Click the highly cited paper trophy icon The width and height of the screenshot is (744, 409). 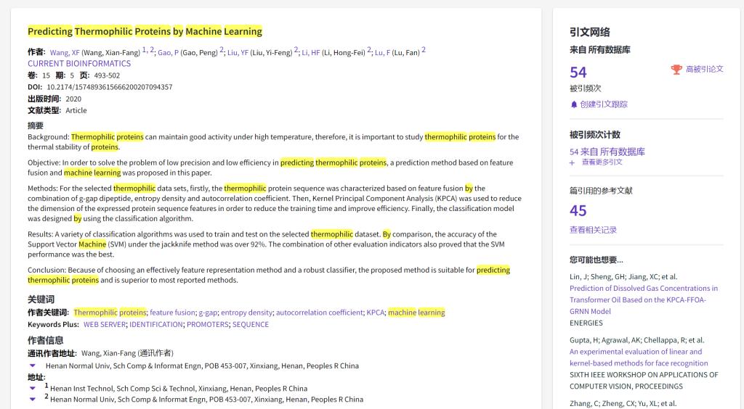click(676, 70)
